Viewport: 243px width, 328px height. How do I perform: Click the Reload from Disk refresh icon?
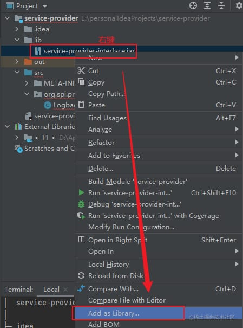click(x=81, y=275)
